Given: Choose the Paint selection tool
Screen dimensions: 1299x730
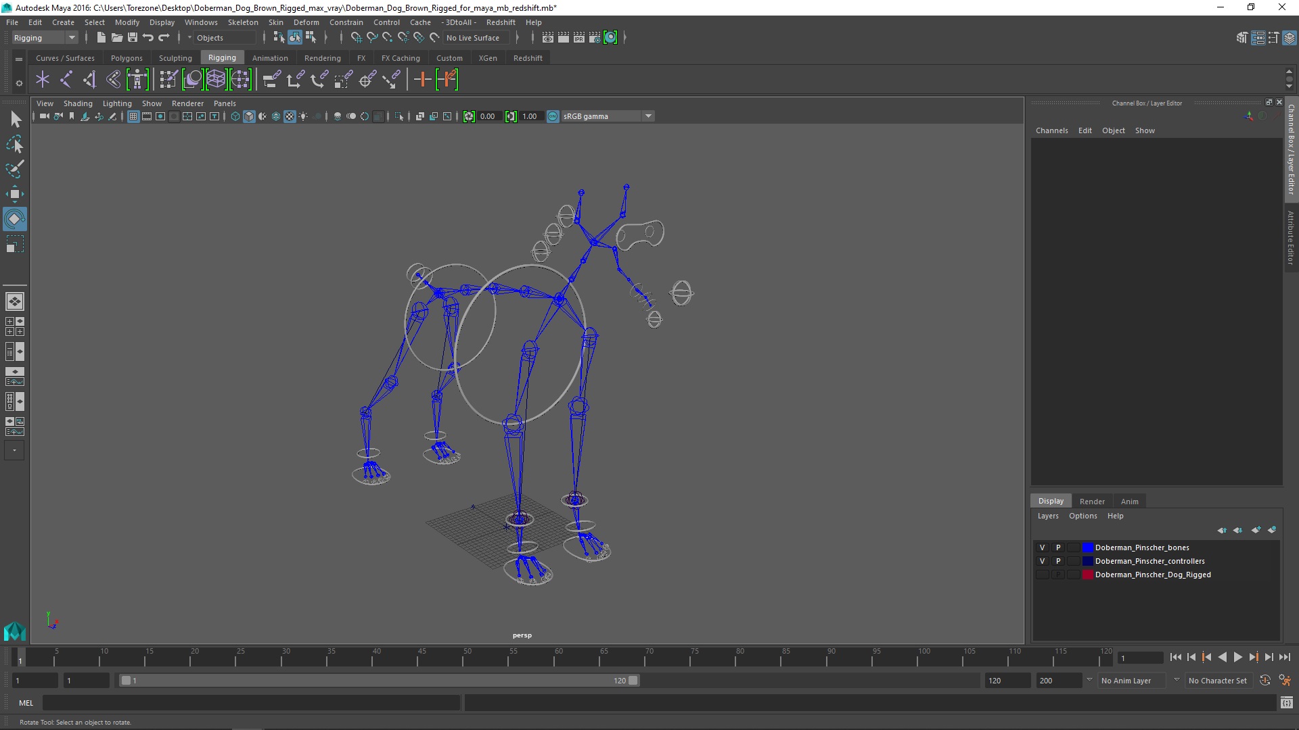Looking at the screenshot, I should (14, 169).
